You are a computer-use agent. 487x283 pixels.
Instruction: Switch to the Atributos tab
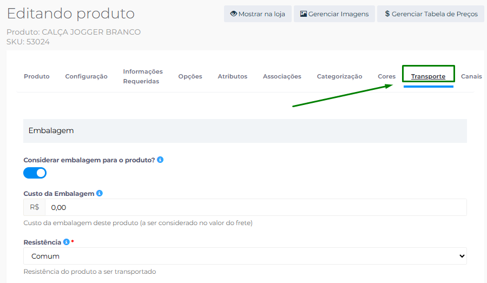click(x=232, y=76)
